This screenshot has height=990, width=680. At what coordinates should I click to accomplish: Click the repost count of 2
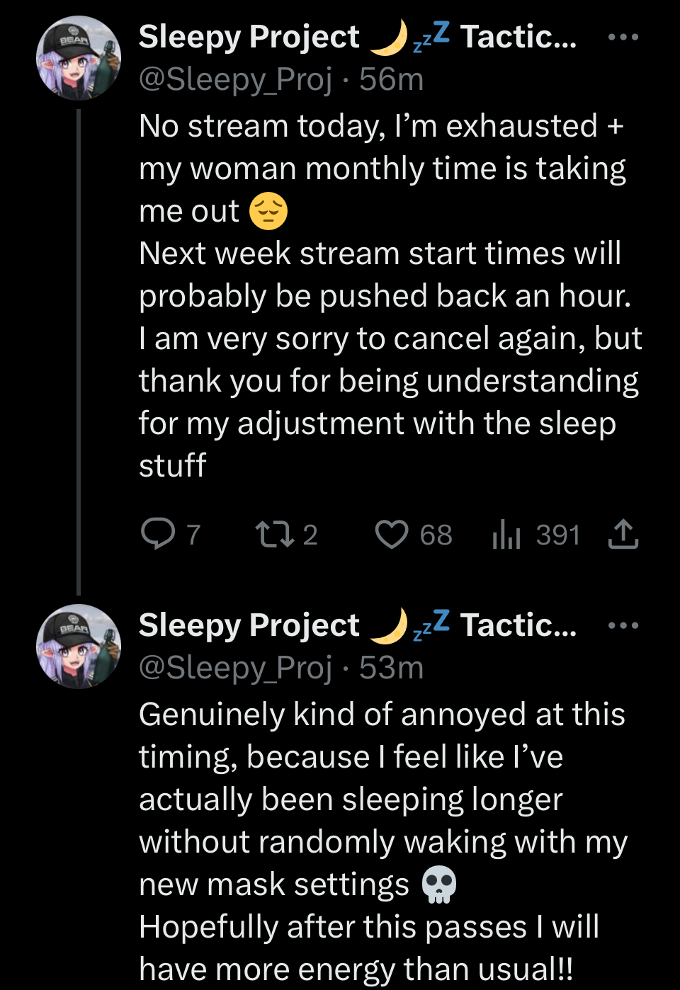coord(310,535)
